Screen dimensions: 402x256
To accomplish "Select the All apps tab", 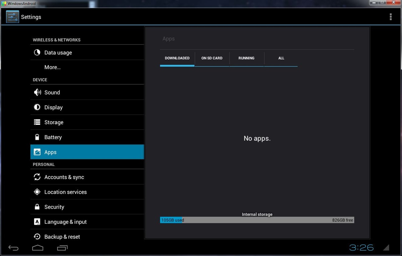I will tap(281, 58).
